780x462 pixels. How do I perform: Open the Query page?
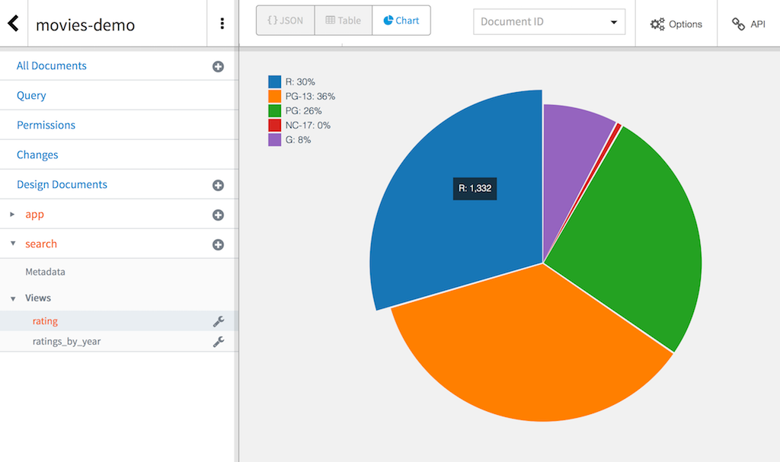click(x=30, y=95)
